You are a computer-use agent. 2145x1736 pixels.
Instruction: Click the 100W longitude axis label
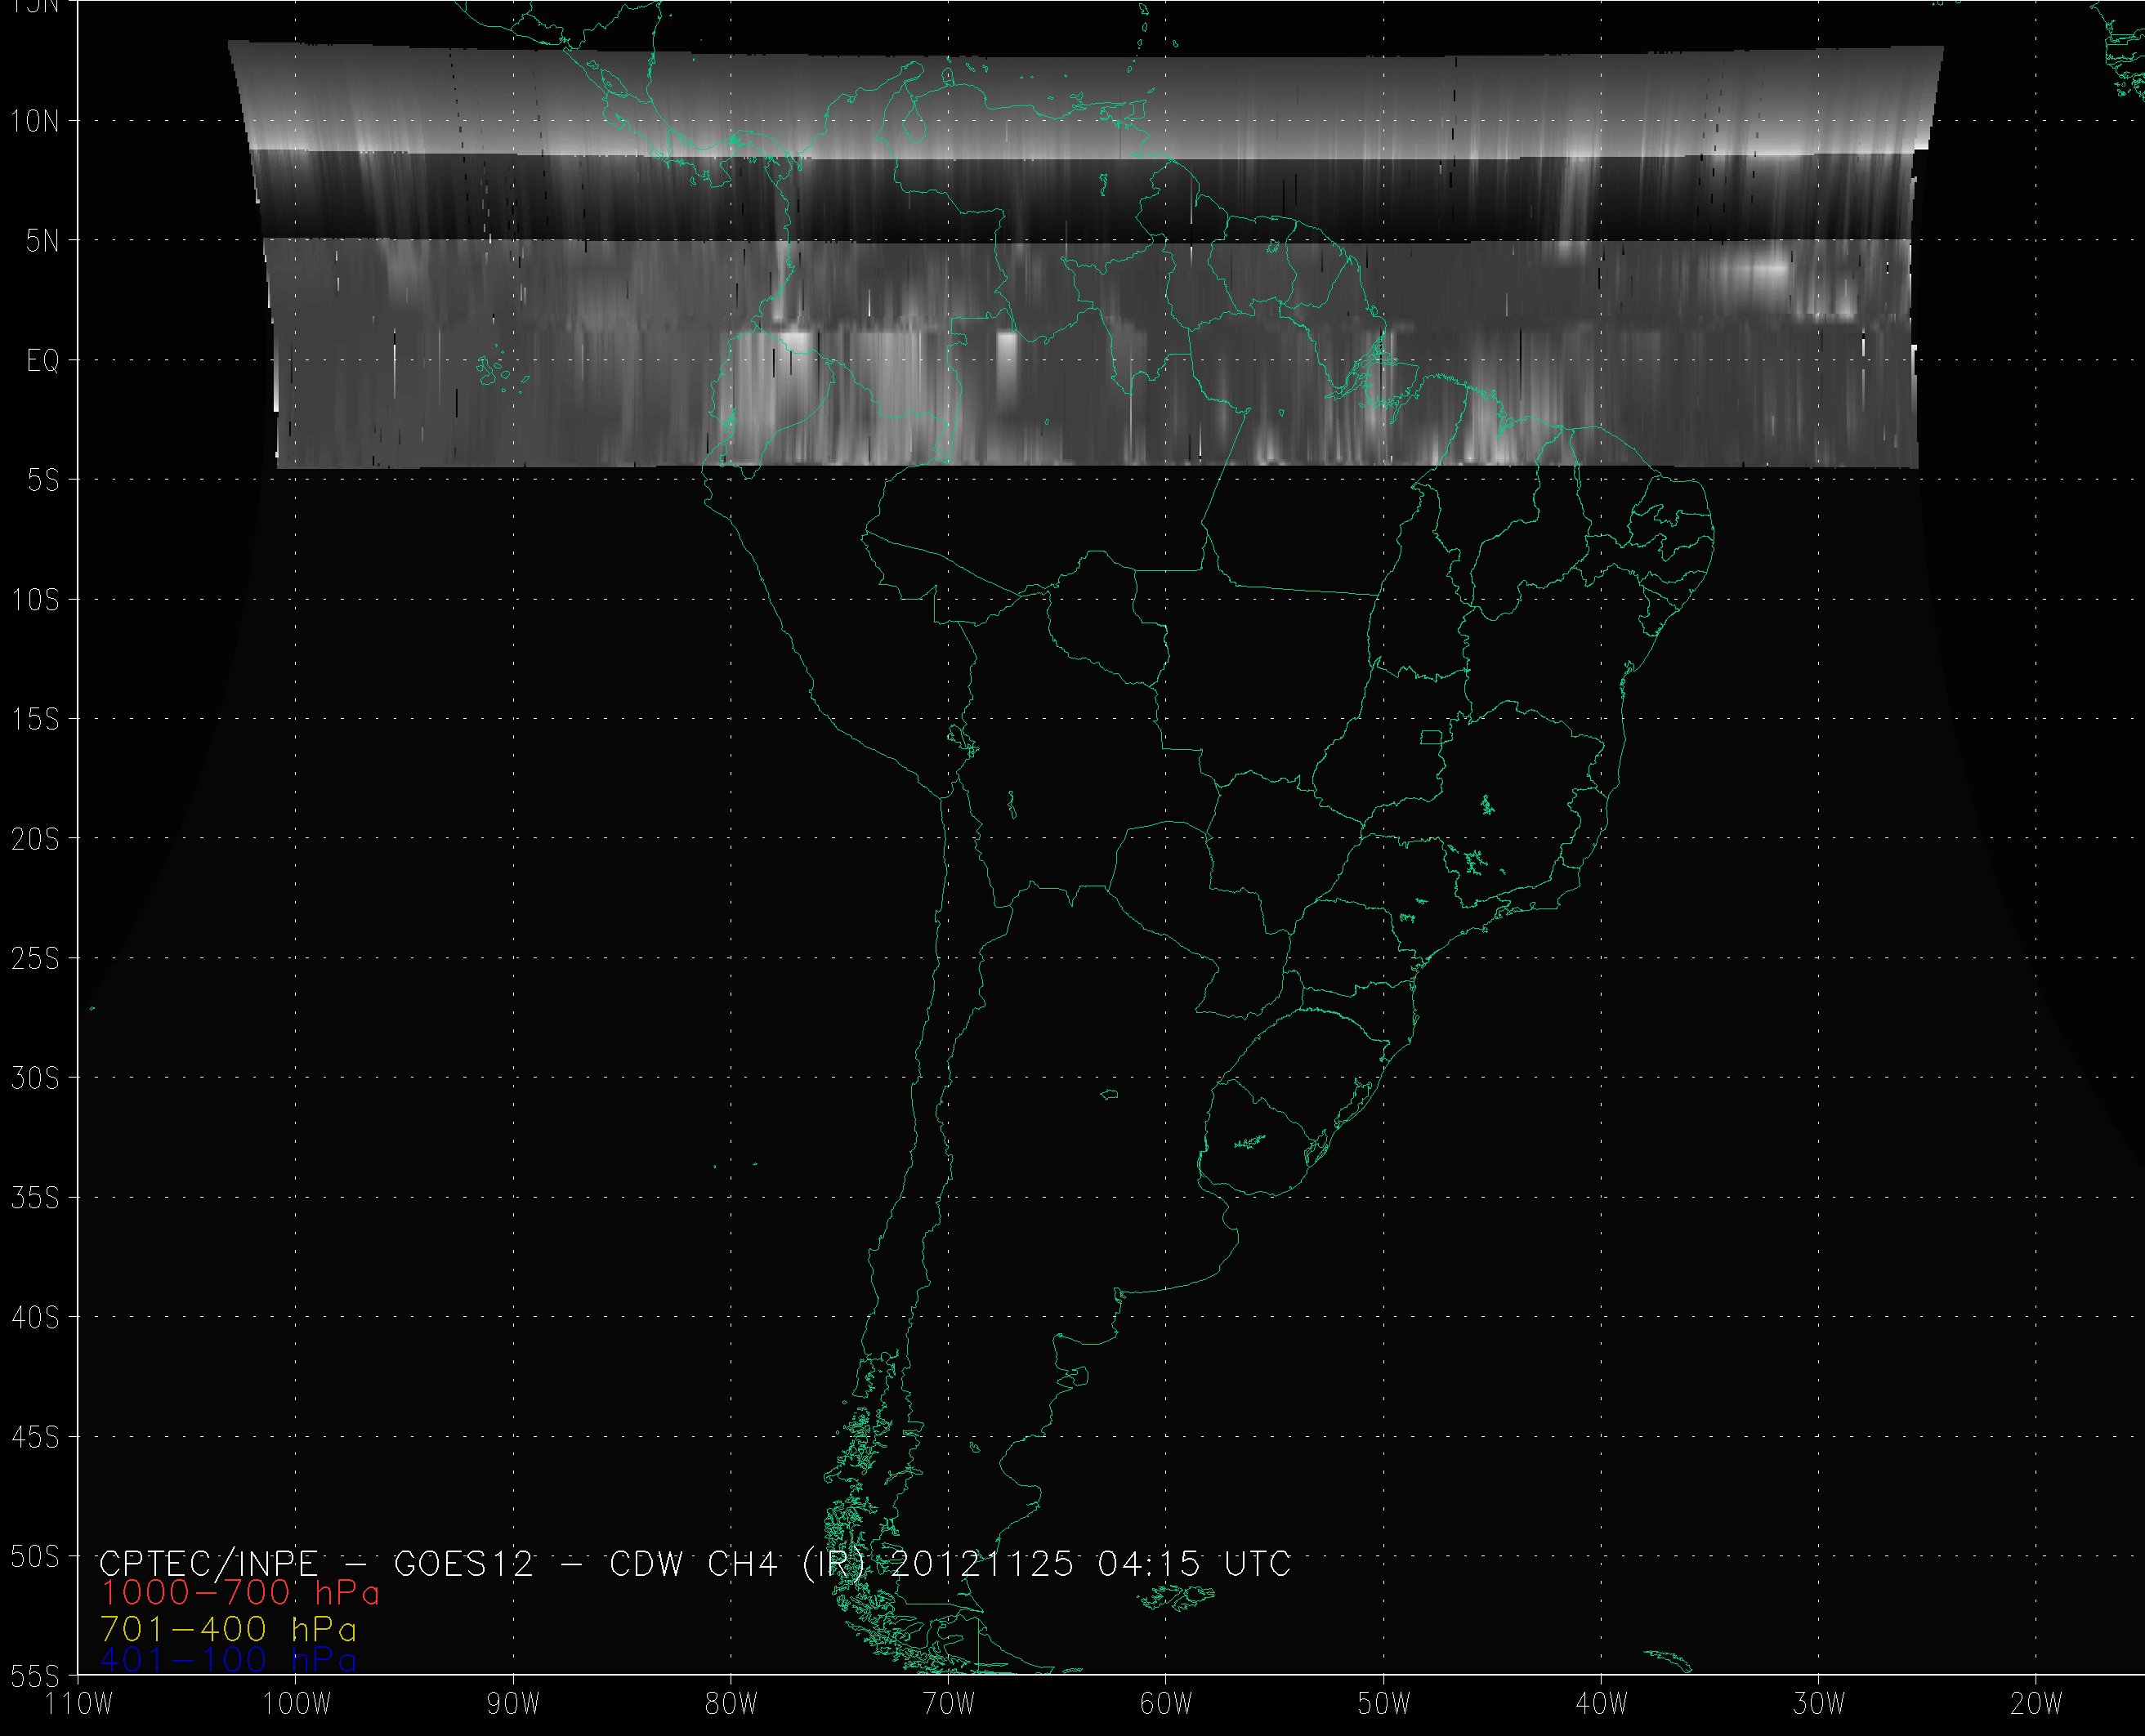click(x=297, y=1704)
